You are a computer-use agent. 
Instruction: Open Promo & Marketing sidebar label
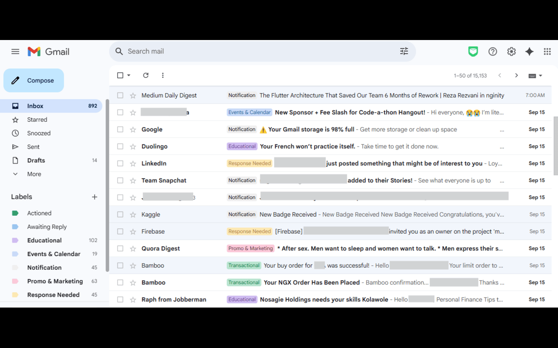coord(51,281)
